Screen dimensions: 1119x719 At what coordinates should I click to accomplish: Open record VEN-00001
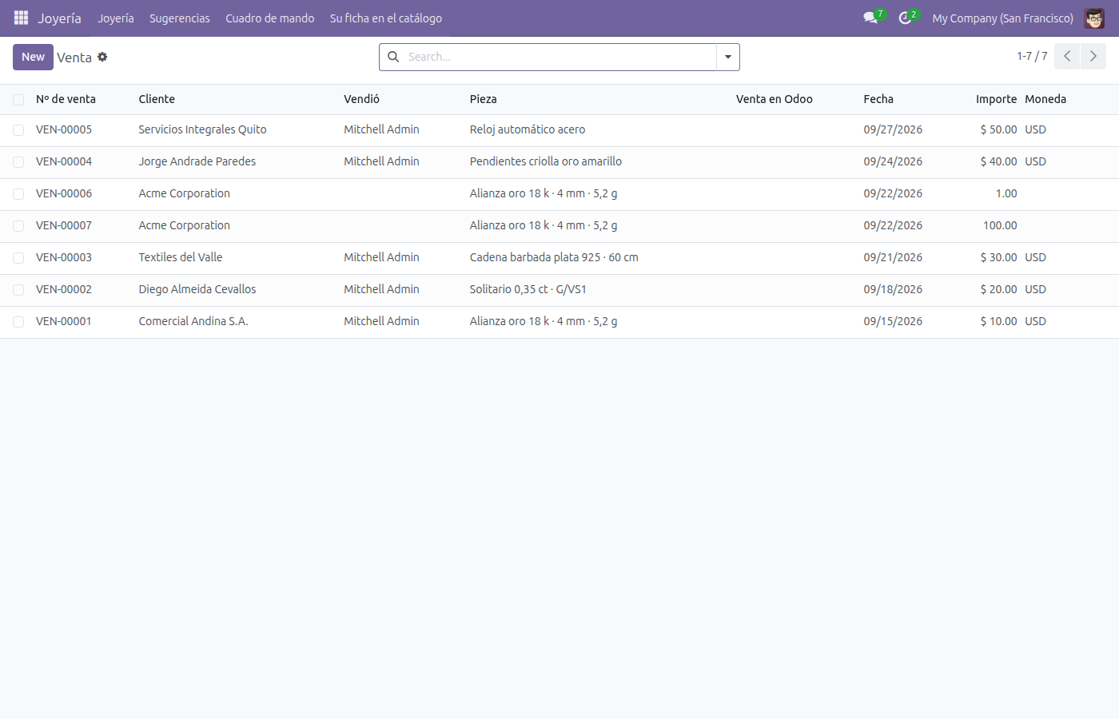click(64, 321)
